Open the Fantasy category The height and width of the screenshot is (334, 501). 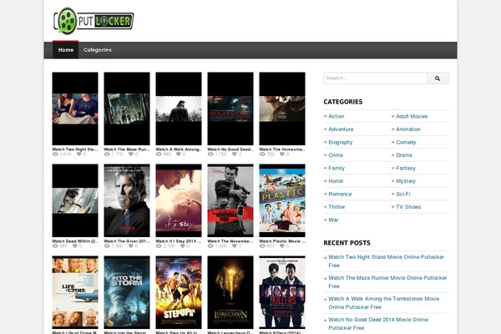tap(406, 168)
